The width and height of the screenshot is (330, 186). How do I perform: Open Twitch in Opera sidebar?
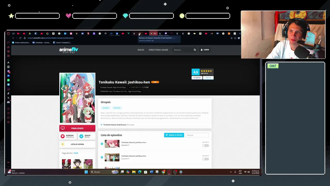coord(8,71)
